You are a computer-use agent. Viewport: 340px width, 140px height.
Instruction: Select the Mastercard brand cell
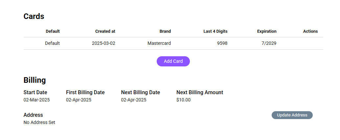tap(159, 43)
